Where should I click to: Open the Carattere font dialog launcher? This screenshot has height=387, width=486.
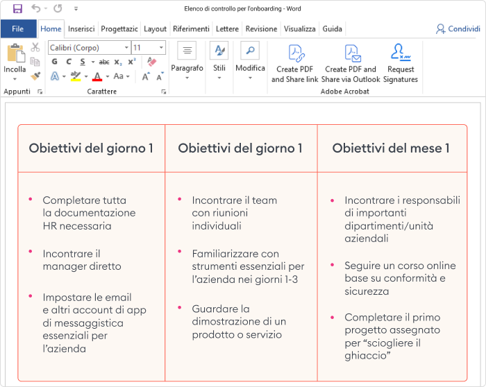(x=164, y=92)
